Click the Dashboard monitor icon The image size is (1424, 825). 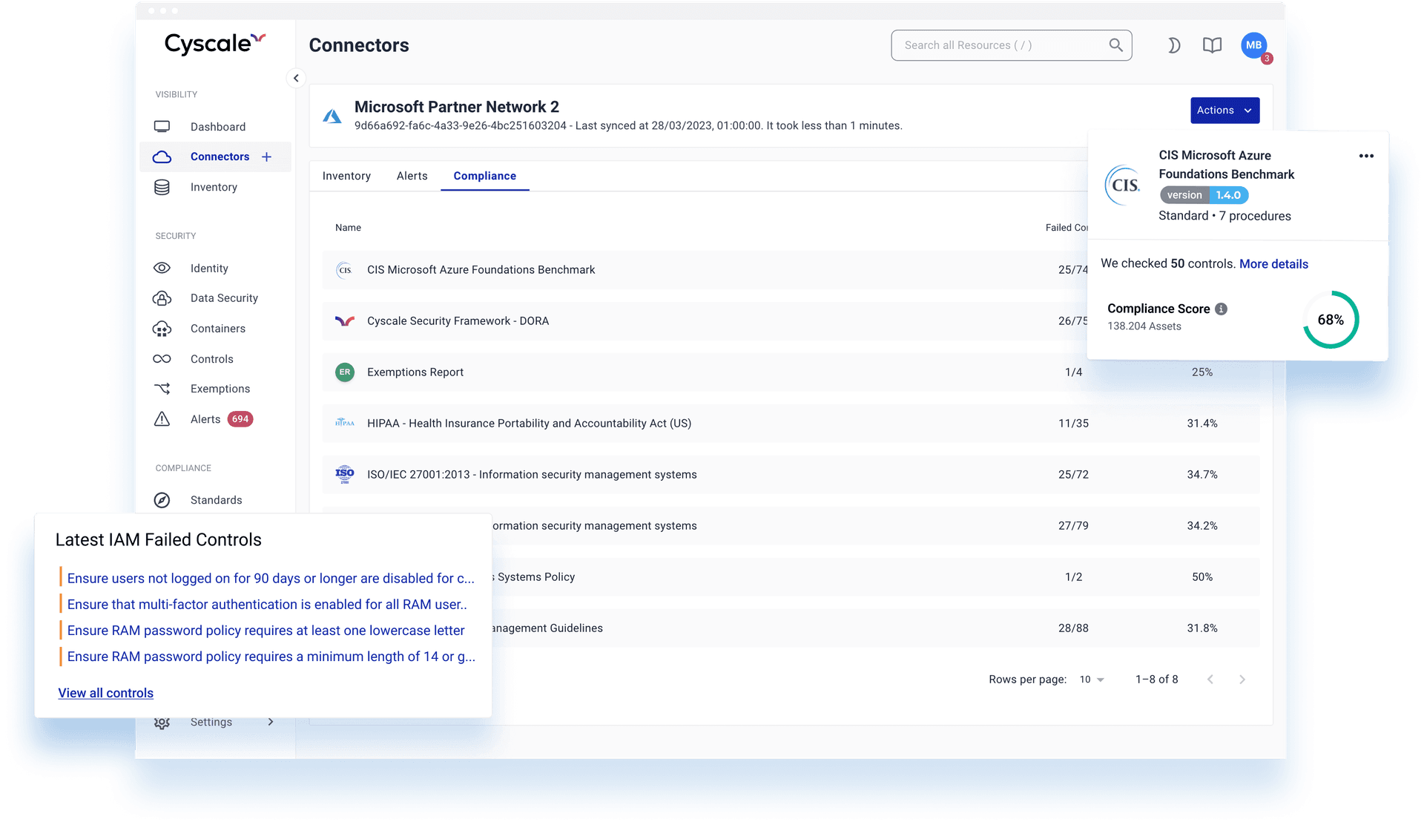click(x=162, y=127)
